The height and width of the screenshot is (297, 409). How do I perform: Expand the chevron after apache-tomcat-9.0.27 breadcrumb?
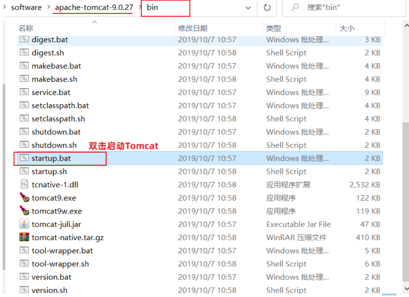[139, 7]
